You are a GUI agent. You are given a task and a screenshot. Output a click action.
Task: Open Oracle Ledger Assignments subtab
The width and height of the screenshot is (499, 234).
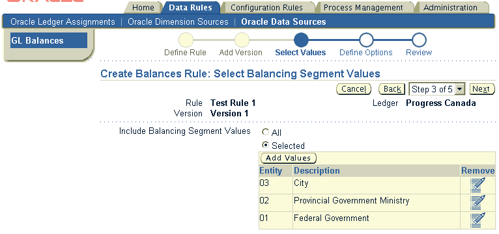pos(63,22)
